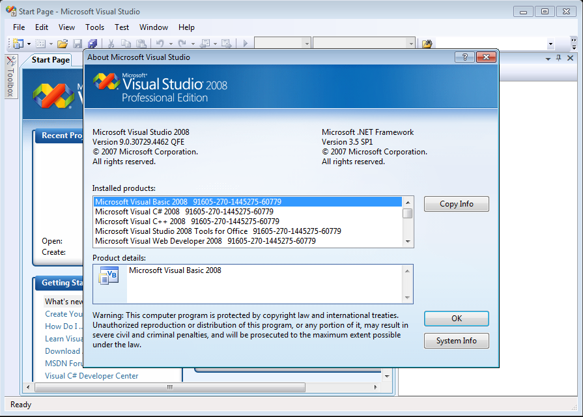Viewport: 583px width, 417px height.
Task: Click OK in the About dialog
Action: [x=456, y=319]
